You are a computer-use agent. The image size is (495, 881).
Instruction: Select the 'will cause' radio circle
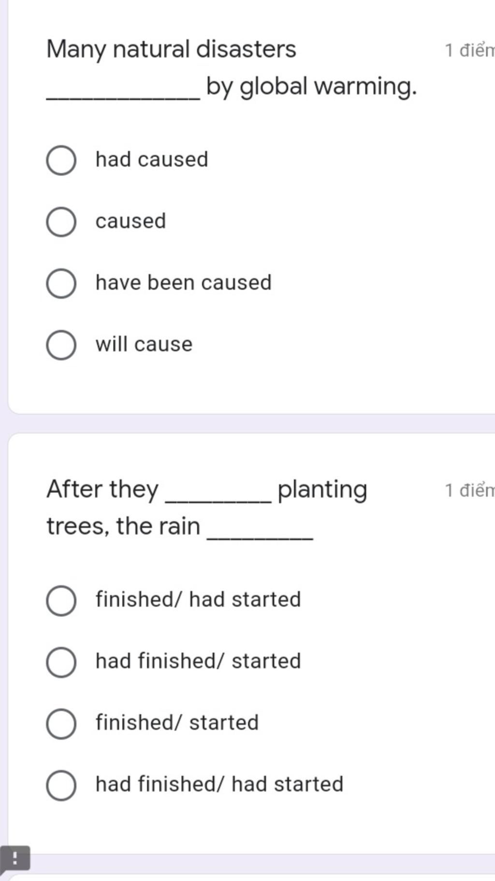pos(61,345)
